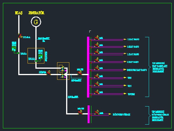Select the red switch left of transfer switch
This screenshot has height=131, width=174.
tap(49, 73)
